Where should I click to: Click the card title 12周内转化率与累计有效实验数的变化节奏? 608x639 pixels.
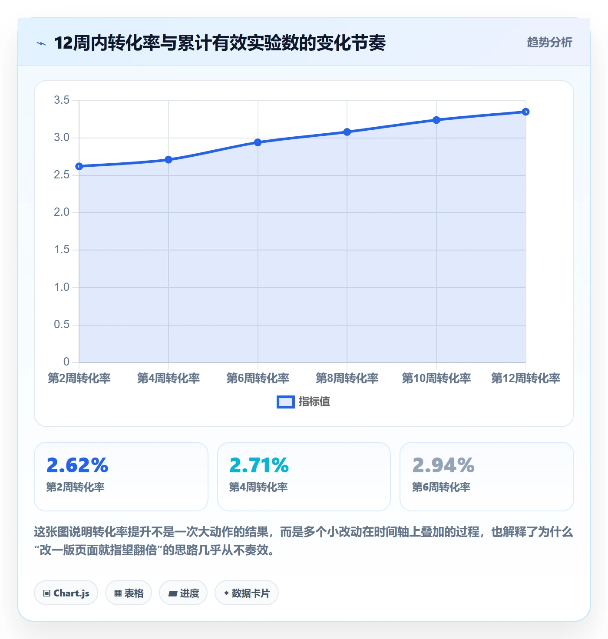(220, 43)
